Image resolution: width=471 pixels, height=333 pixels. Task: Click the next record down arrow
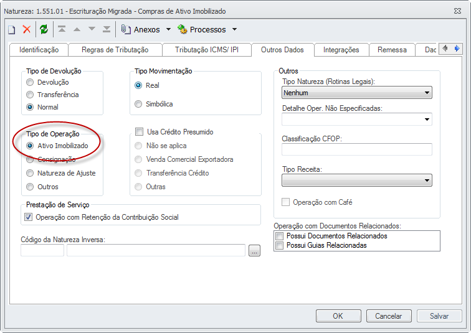pos(92,29)
